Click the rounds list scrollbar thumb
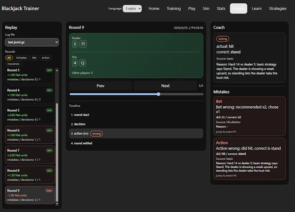This screenshot has width=295, height=212. point(57,152)
